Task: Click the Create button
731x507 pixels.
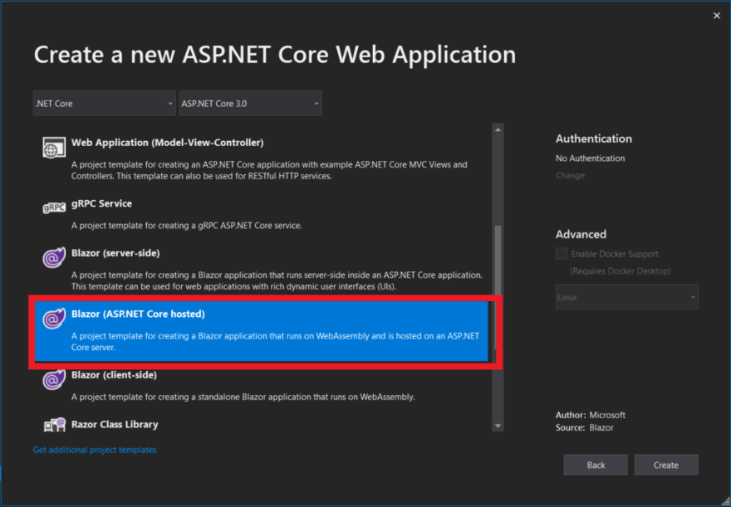Action: [666, 465]
